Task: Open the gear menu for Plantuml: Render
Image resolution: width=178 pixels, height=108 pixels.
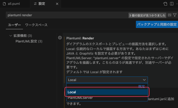Action: pyautogui.click(x=60, y=38)
